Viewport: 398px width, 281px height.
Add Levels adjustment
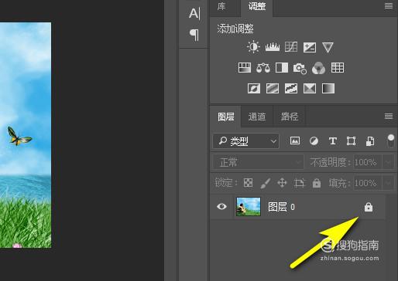[273, 47]
